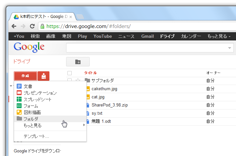Choose フォルダ from create menu
The height and width of the screenshot is (156, 236).
pos(50,119)
